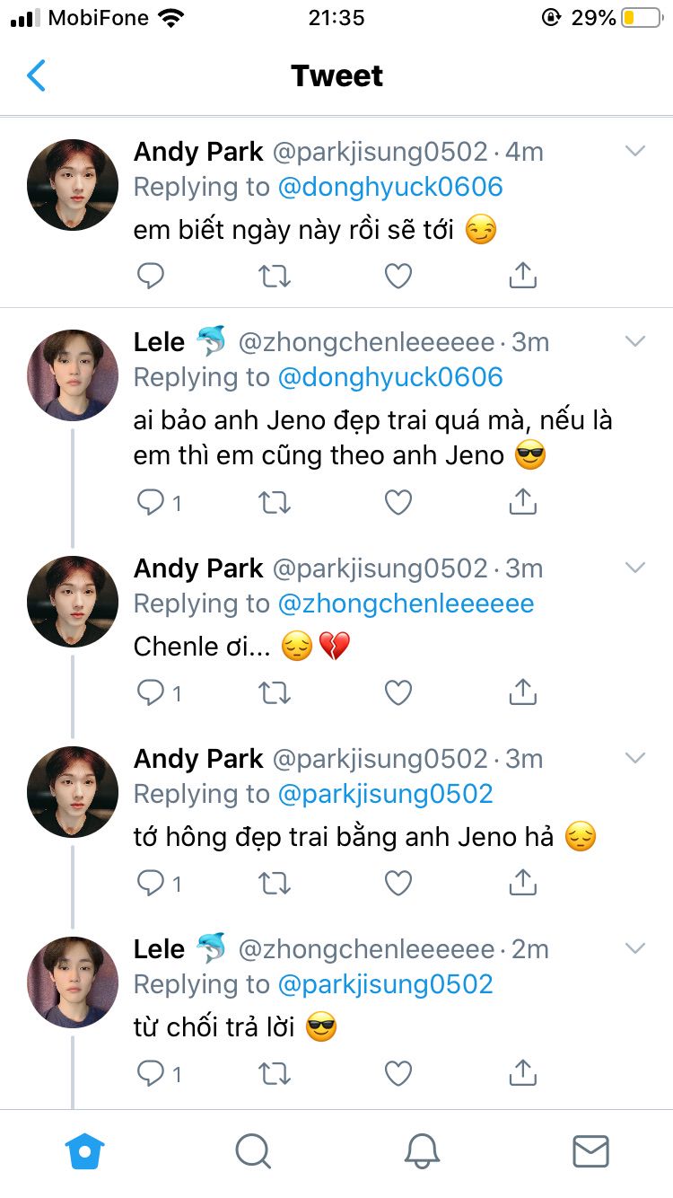
Task: Expand menu chevron on 'ai bảo anh Jeno' tweet
Action: click(635, 342)
